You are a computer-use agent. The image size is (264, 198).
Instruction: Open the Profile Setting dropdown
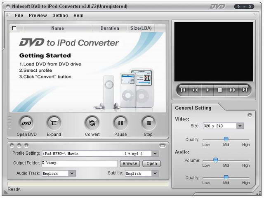pos(155,153)
